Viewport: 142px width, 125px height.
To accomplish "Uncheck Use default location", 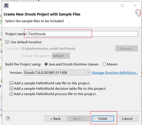I will pyautogui.click(x=7, y=42).
